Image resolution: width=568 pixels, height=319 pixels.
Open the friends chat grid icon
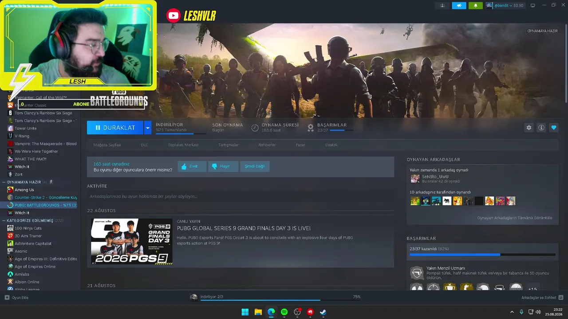[561, 297]
